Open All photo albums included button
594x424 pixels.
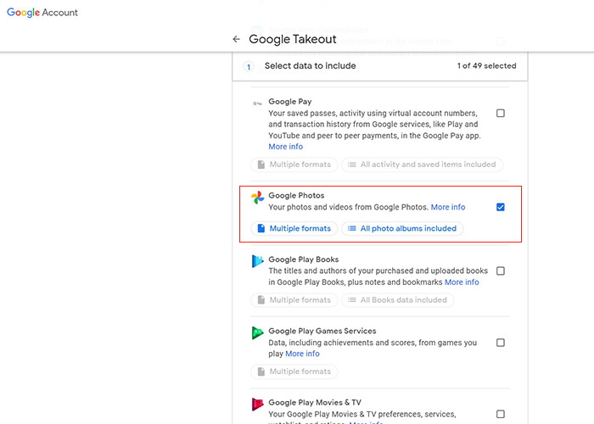[x=402, y=228]
